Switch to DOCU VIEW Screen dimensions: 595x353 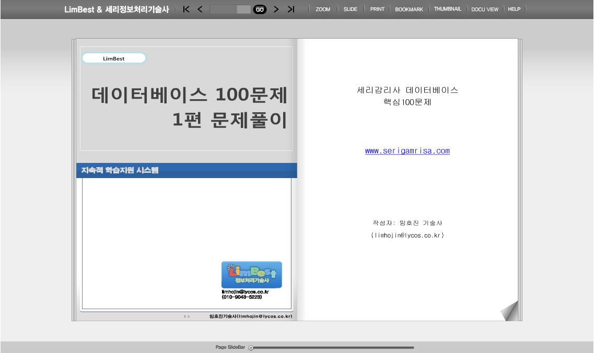click(x=485, y=9)
